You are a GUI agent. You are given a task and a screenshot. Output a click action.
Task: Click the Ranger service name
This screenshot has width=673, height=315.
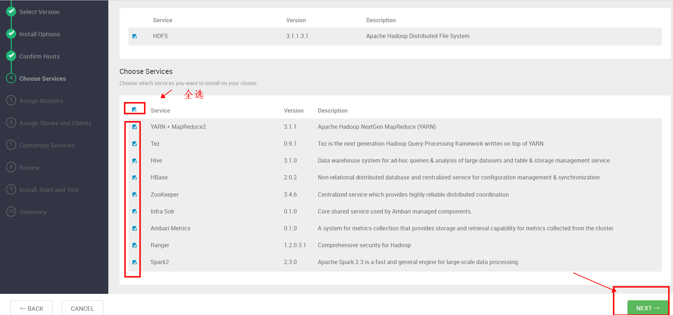160,245
